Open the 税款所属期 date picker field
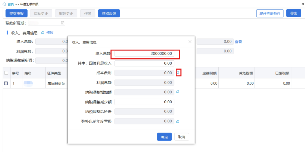 pyautogui.click(x=45, y=23)
